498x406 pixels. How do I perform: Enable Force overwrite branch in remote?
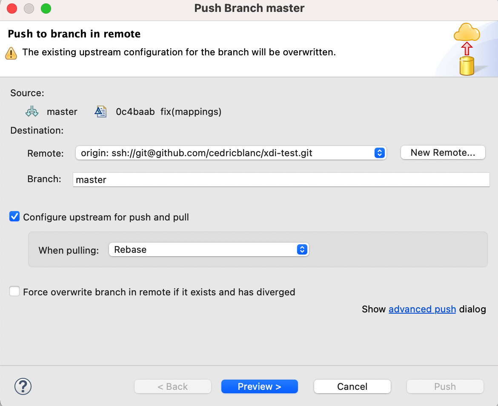pos(14,291)
